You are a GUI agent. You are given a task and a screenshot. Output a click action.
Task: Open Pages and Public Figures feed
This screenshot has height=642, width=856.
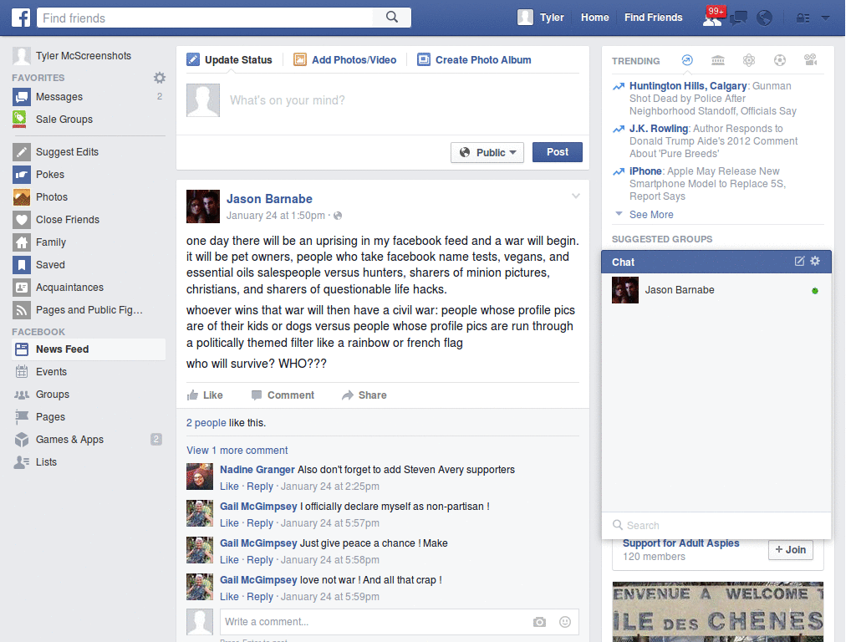(x=89, y=309)
